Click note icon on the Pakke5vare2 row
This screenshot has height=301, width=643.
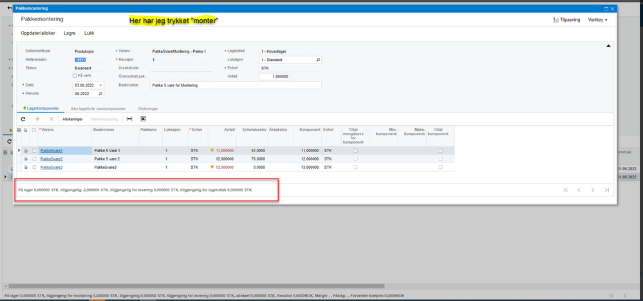click(35, 159)
